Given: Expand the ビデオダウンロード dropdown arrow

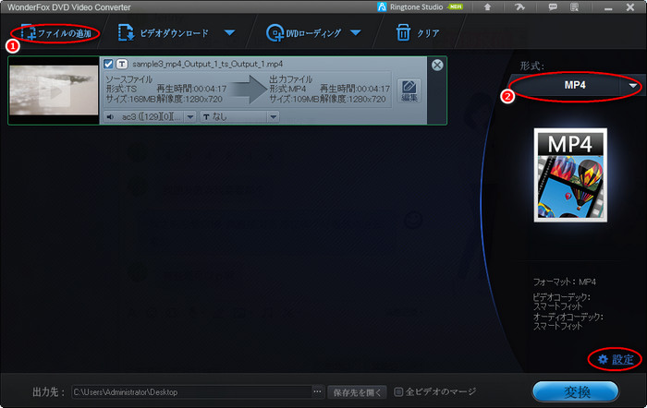Looking at the screenshot, I should (x=230, y=32).
